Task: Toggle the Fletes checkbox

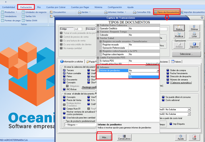Action: [64, 77]
